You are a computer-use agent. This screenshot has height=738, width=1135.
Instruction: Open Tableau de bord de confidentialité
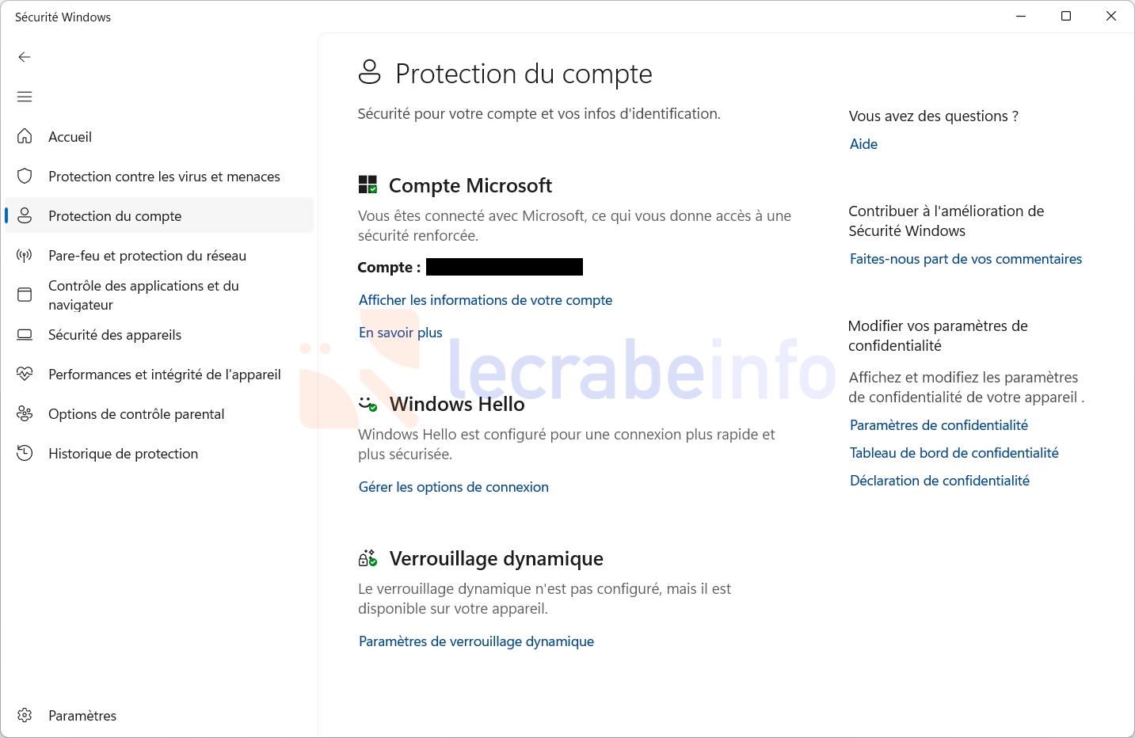click(x=954, y=453)
